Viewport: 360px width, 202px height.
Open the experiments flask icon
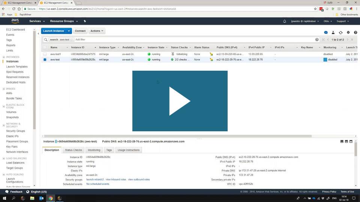[333, 33]
